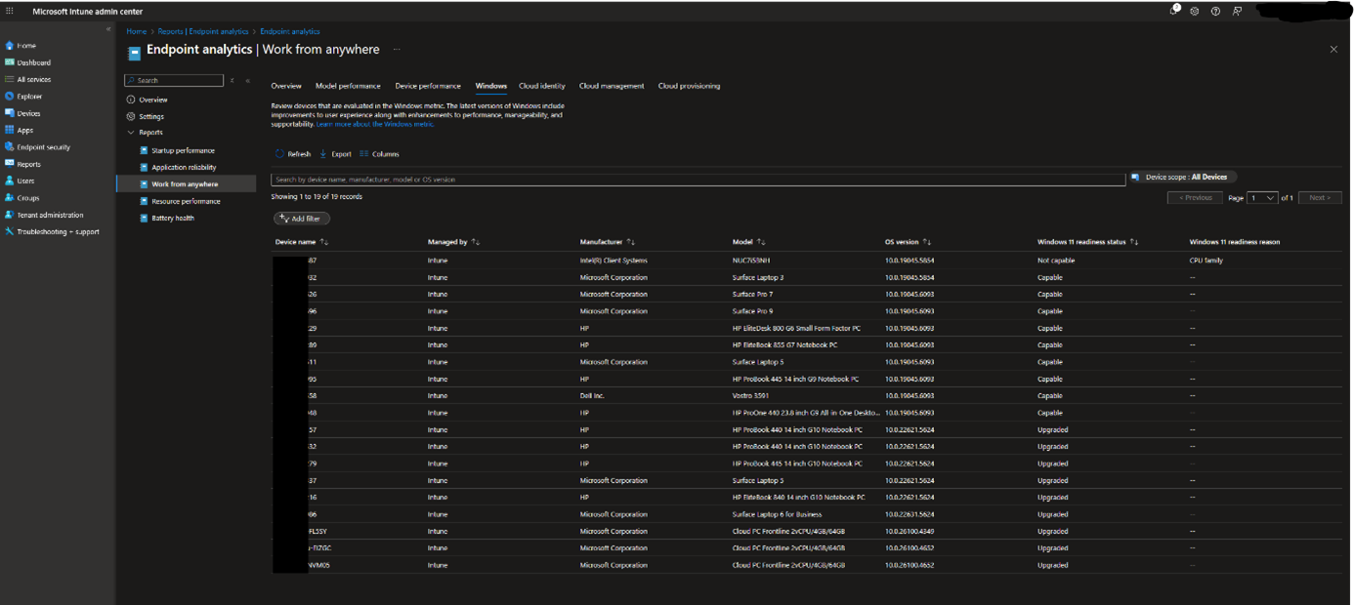Close the Endpoint analytics blade
This screenshot has height=605, width=1354.
(x=1333, y=49)
